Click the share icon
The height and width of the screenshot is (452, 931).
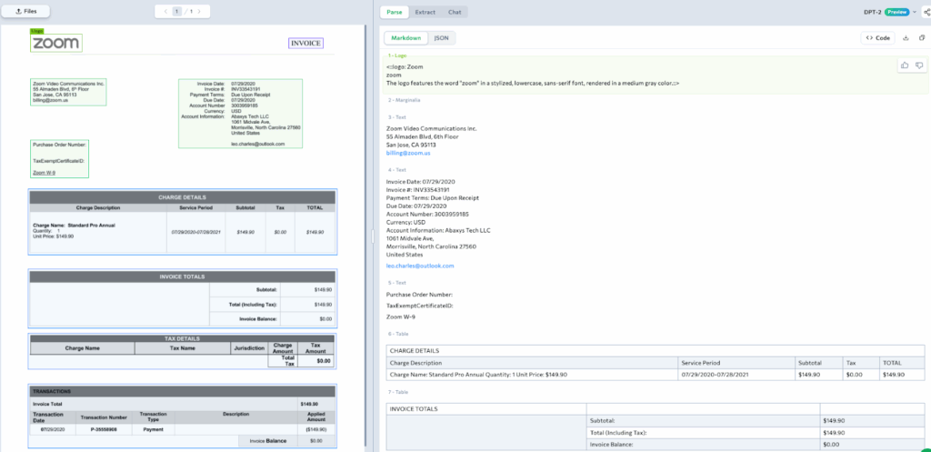[926, 12]
